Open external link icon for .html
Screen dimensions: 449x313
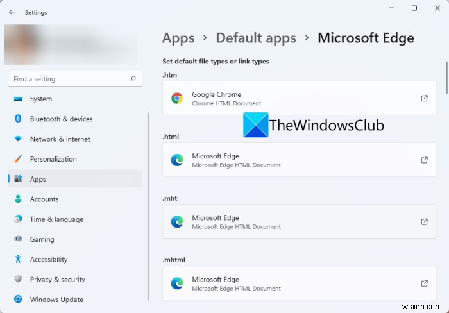425,160
